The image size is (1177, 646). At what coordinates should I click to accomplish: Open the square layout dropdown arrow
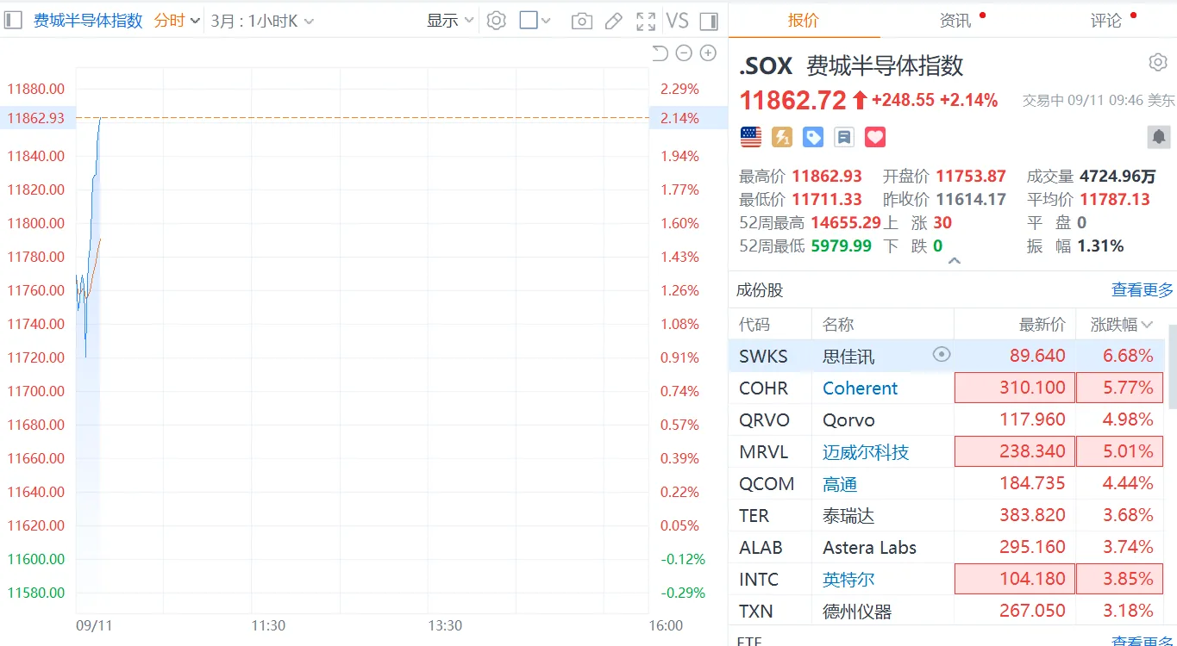coord(545,21)
